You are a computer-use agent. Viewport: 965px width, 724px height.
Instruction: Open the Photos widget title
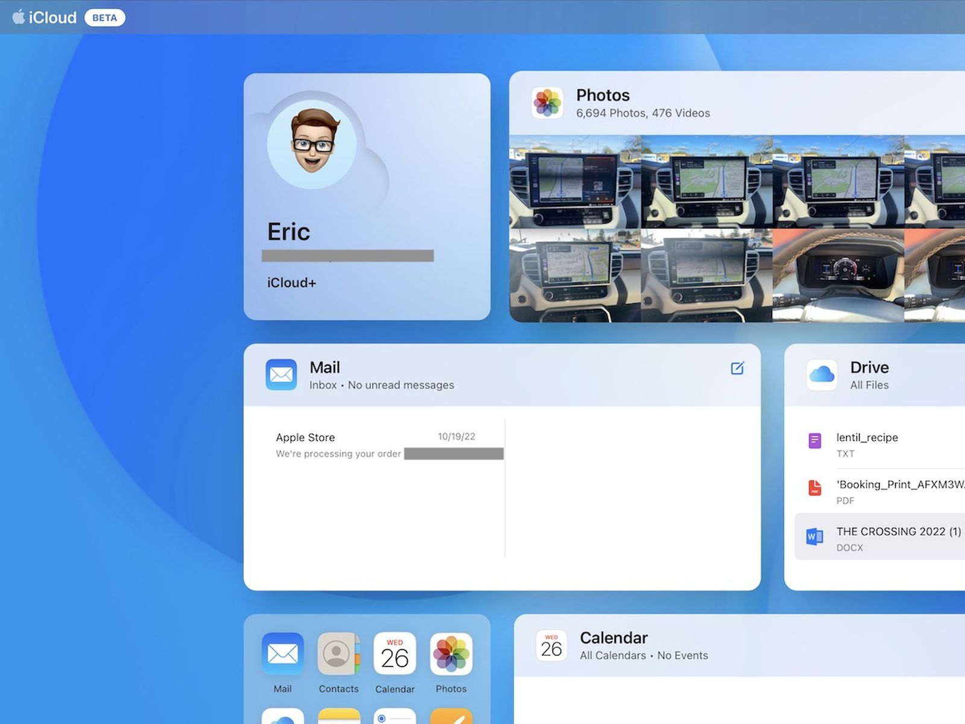(603, 95)
